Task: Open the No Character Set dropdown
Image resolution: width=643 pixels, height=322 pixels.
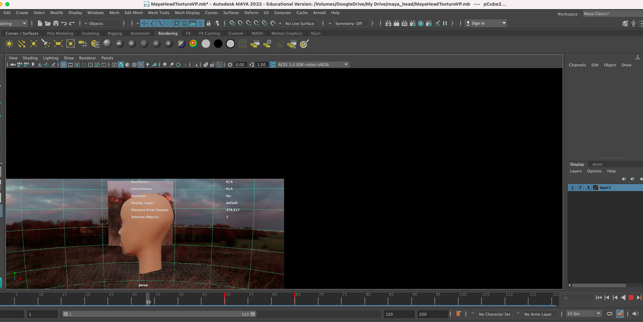Action: click(495, 314)
